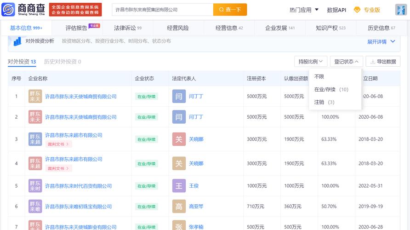
Task: Click 裁判文书 tag in row 4
Action: coord(58,168)
